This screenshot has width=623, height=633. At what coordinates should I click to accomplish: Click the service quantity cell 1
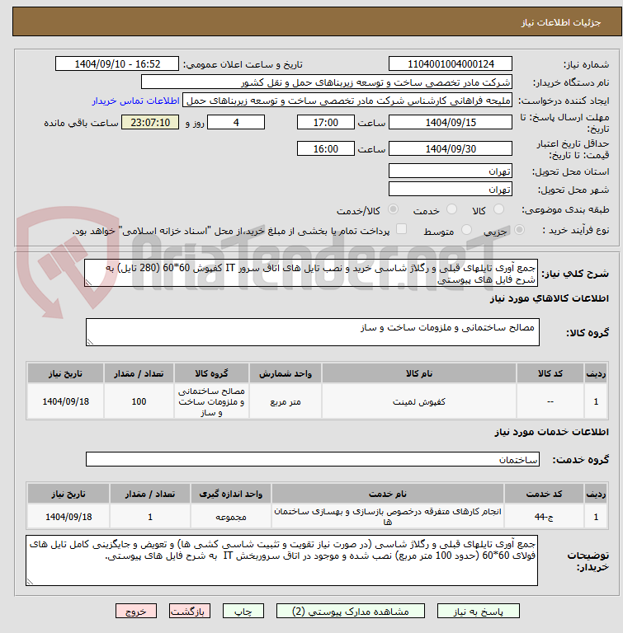(150, 516)
